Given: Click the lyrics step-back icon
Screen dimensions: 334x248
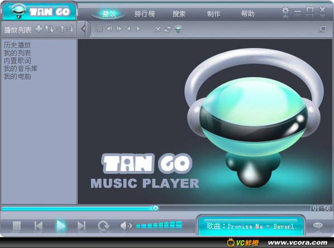Looking at the screenshot, I should coord(109,28).
